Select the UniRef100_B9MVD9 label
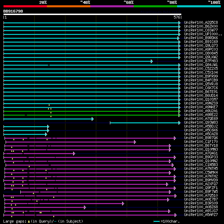 201,180
